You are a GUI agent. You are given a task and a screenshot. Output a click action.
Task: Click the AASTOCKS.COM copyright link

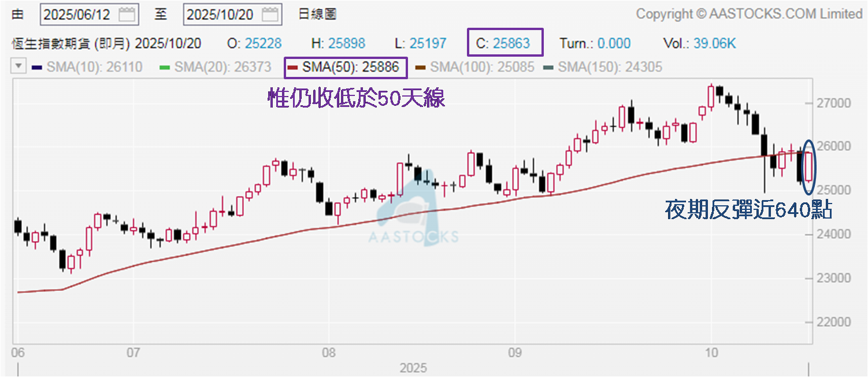pos(749,14)
